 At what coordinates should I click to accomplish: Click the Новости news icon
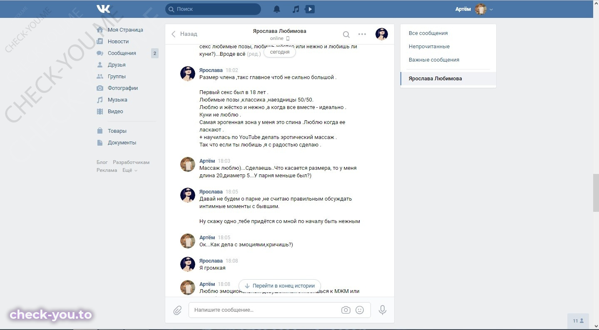pos(100,42)
